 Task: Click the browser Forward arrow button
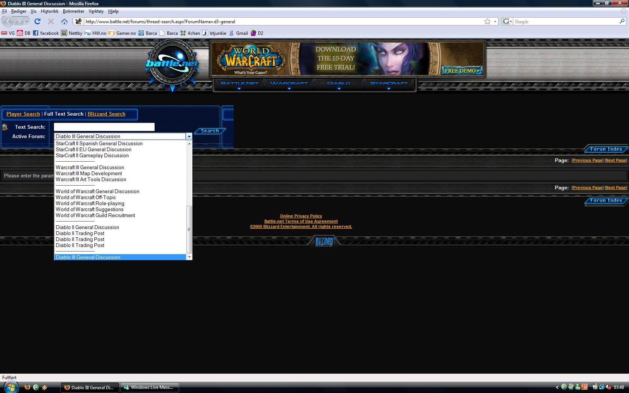(x=19, y=21)
